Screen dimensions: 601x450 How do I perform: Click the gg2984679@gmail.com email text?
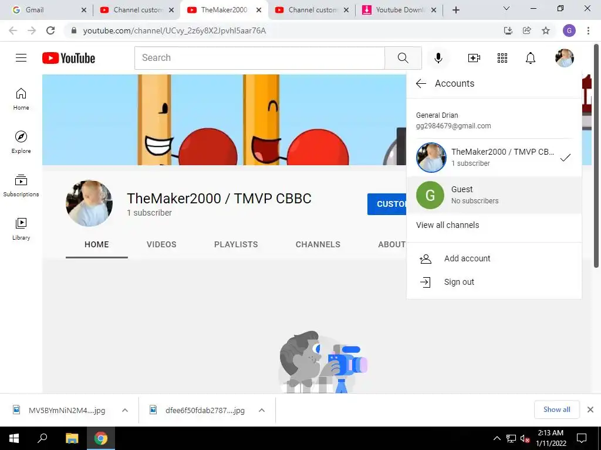pos(454,126)
